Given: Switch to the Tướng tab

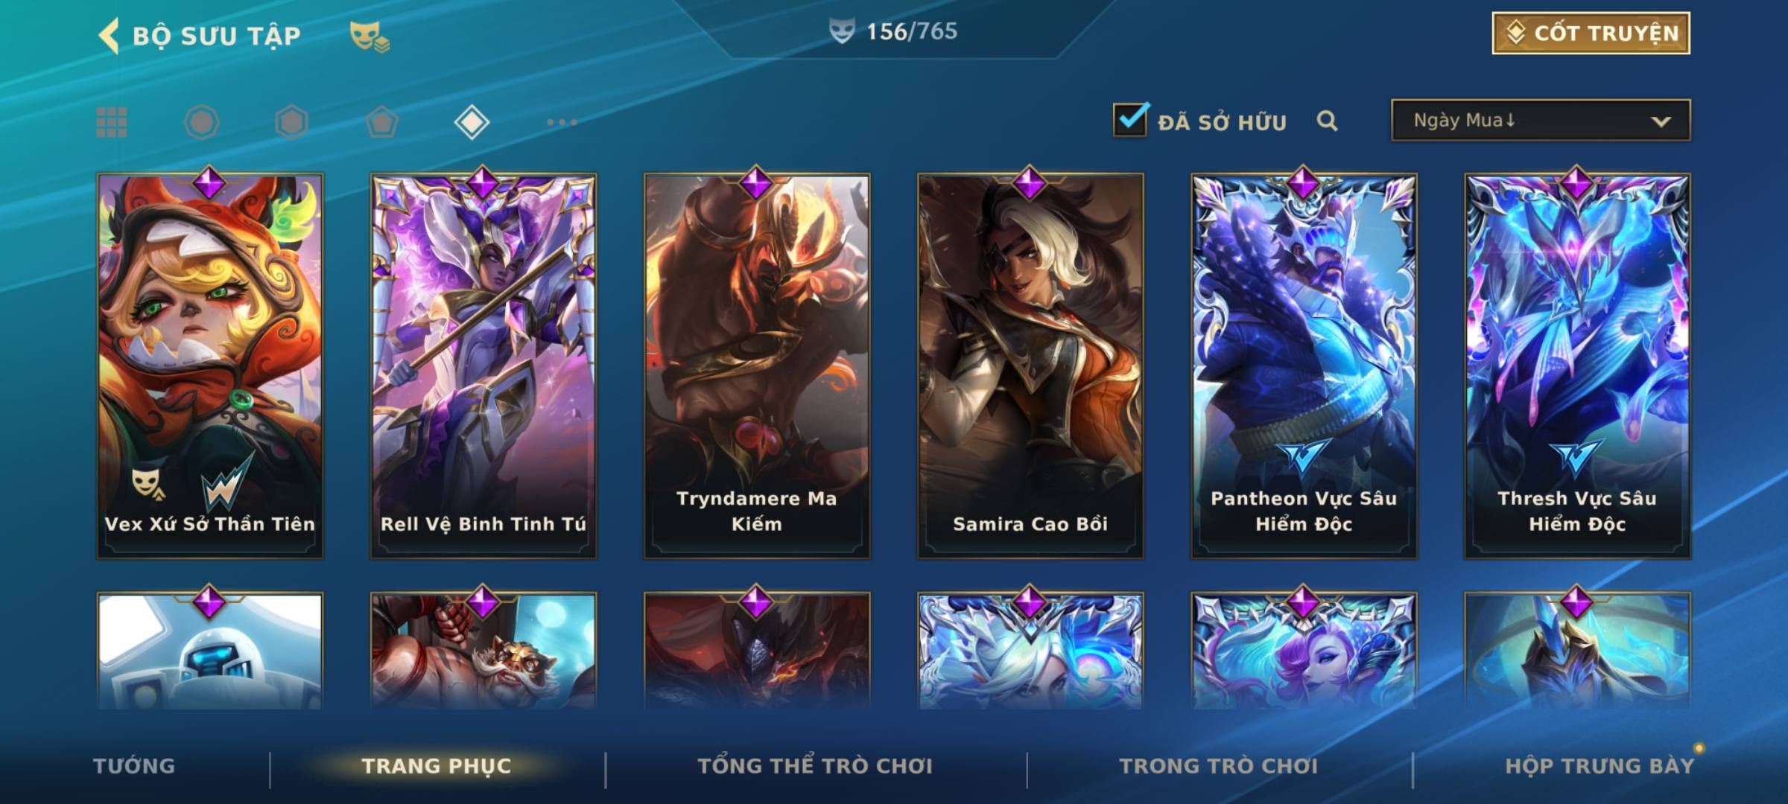Looking at the screenshot, I should click(x=134, y=766).
